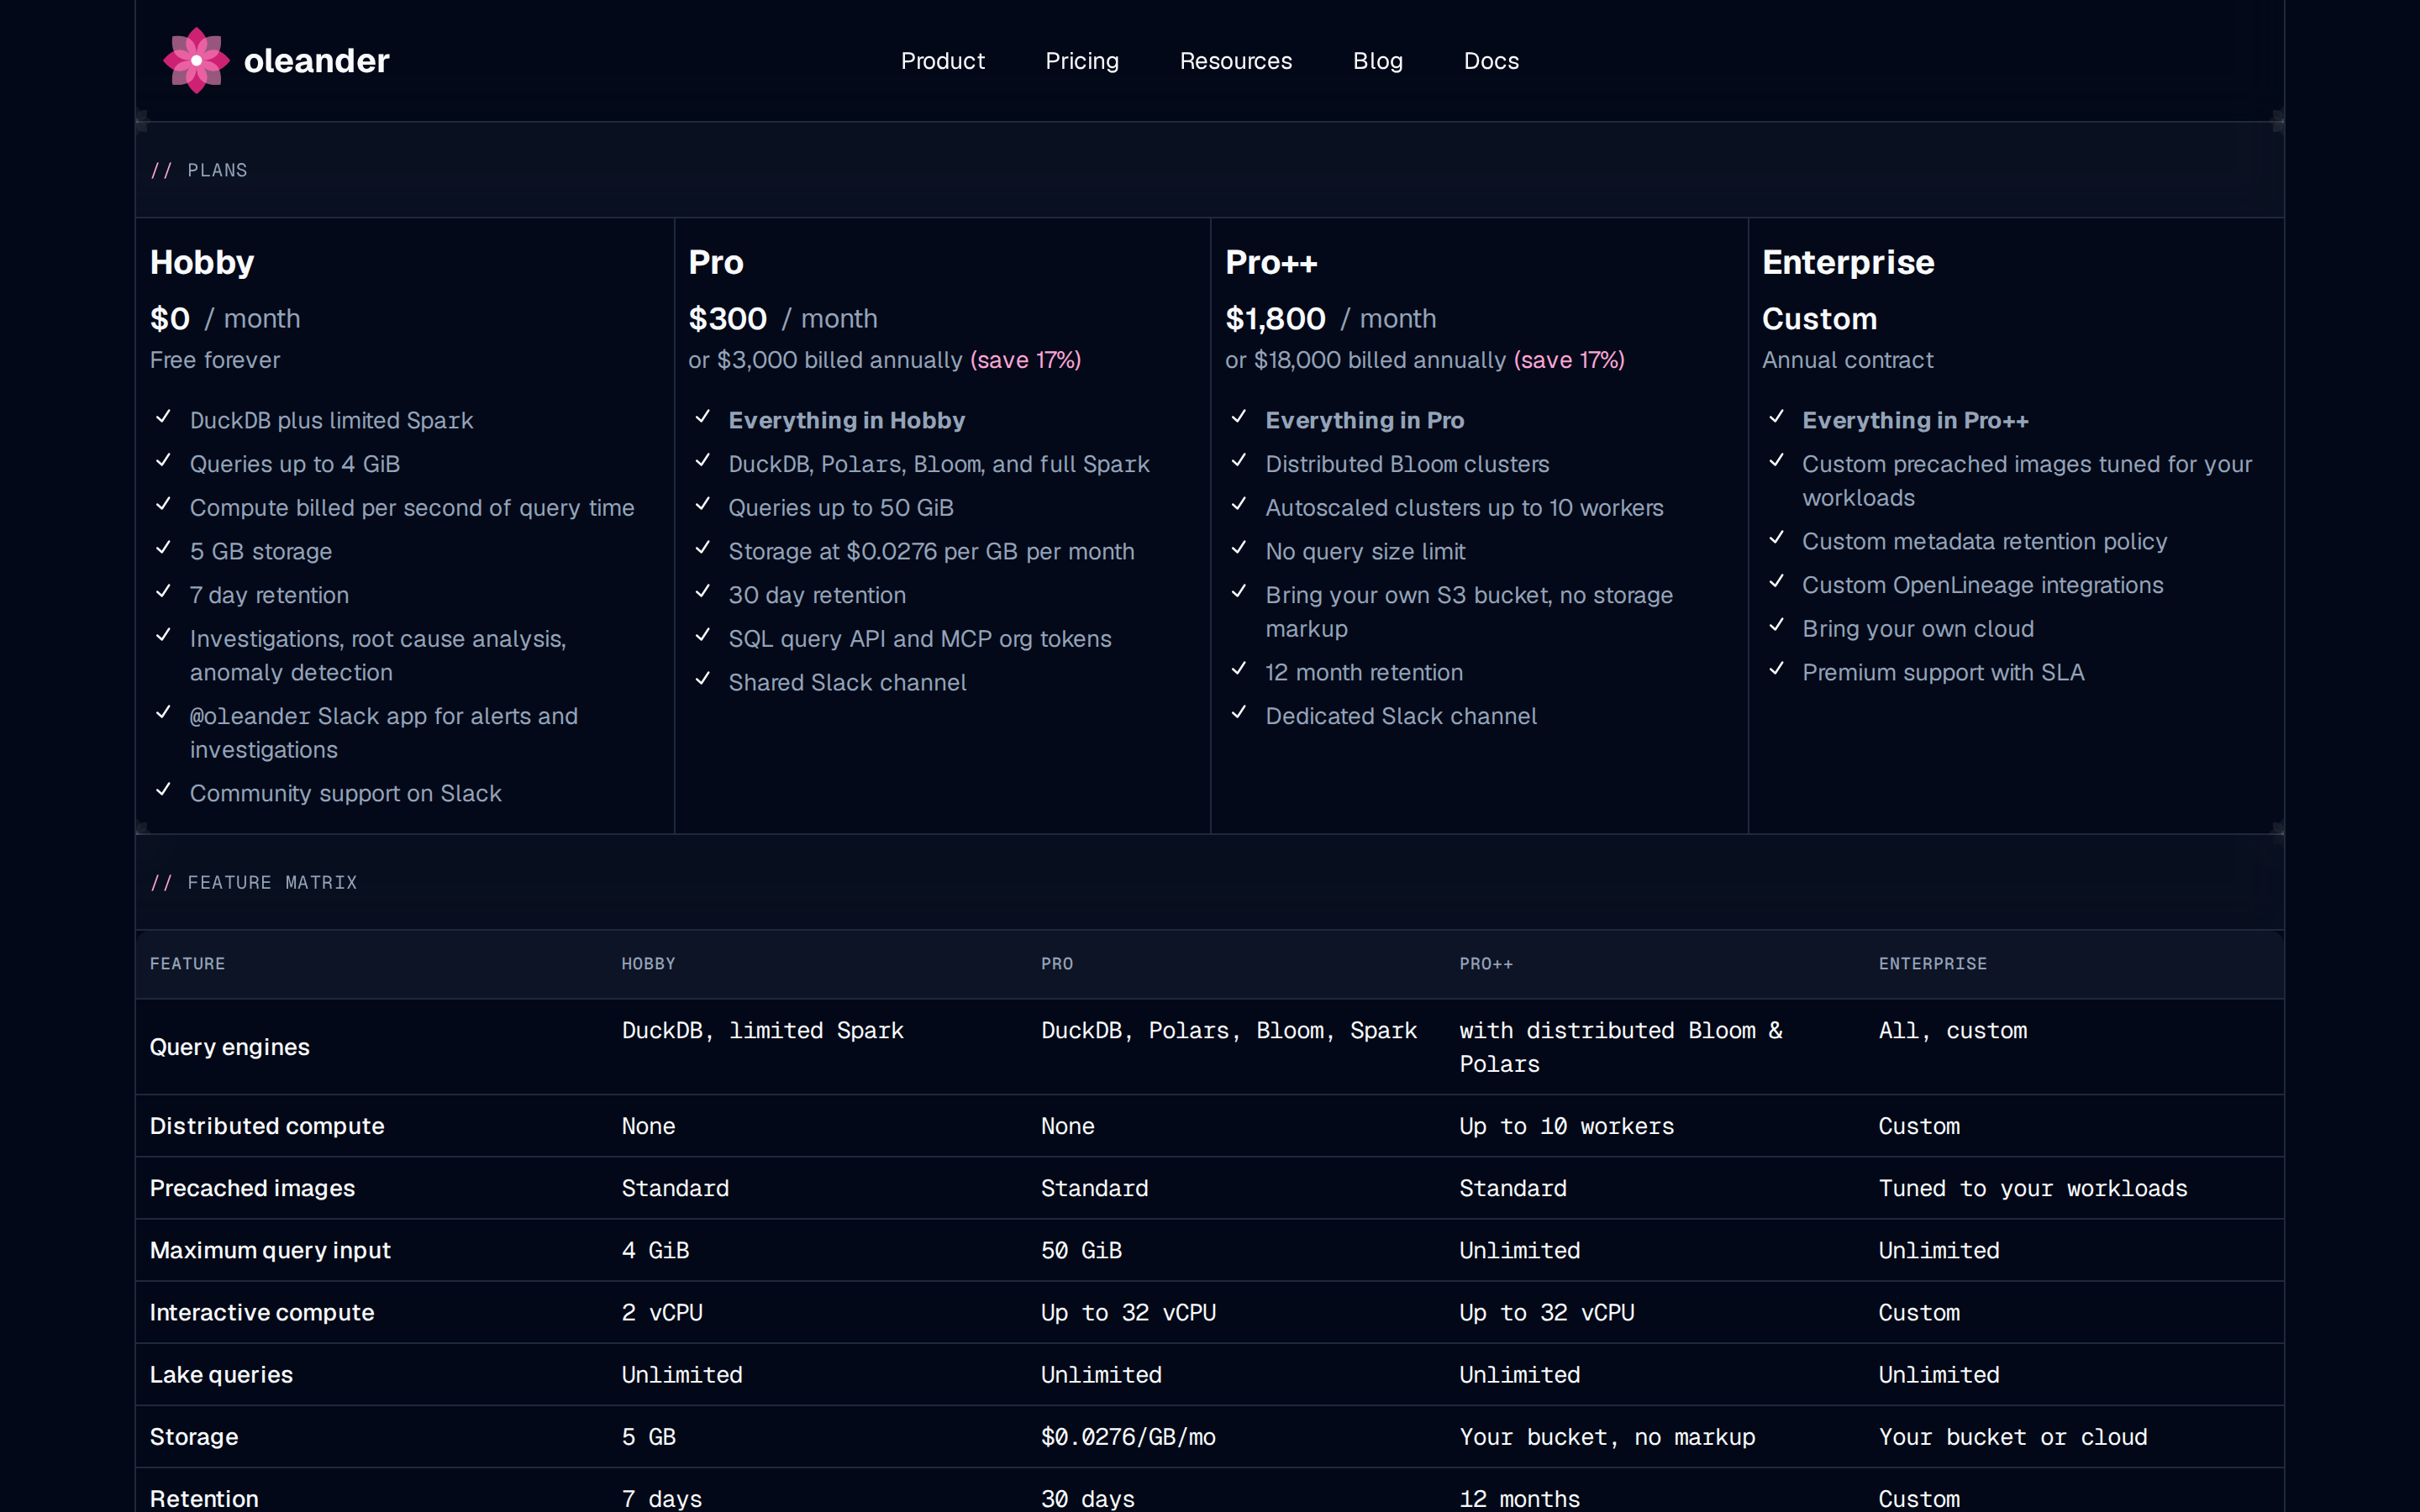Click the PRO++ column header
Viewport: 2420px width, 1512px height.
click(1486, 963)
